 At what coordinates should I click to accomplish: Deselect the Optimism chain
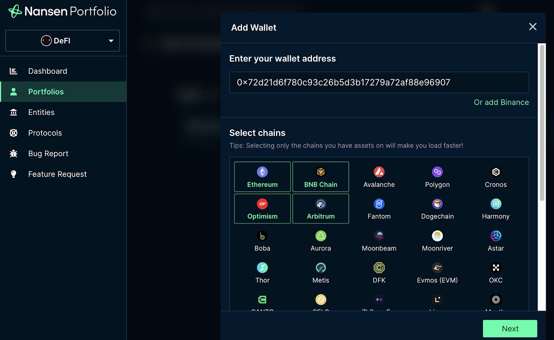click(262, 208)
